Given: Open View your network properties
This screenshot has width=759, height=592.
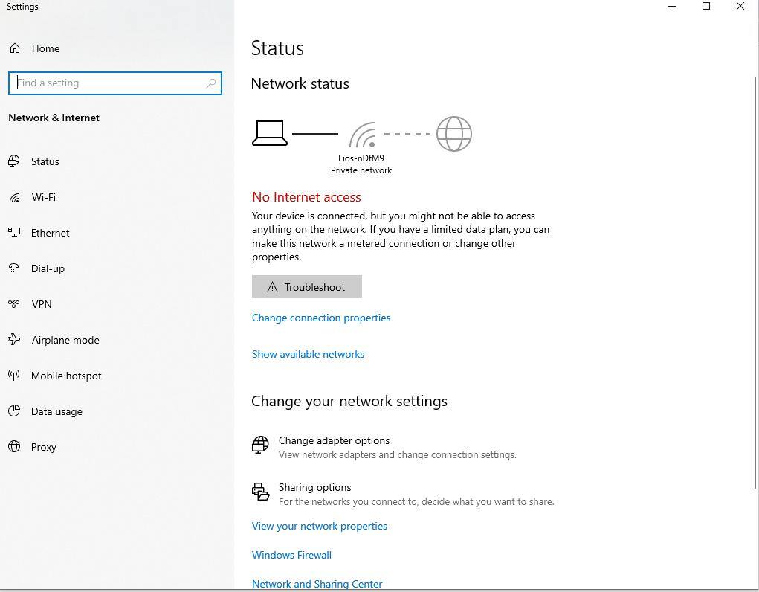Looking at the screenshot, I should (x=320, y=526).
